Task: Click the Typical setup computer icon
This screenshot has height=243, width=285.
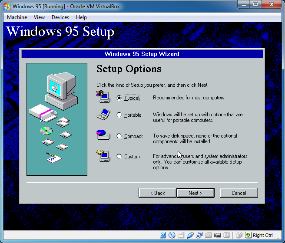Action: point(103,97)
